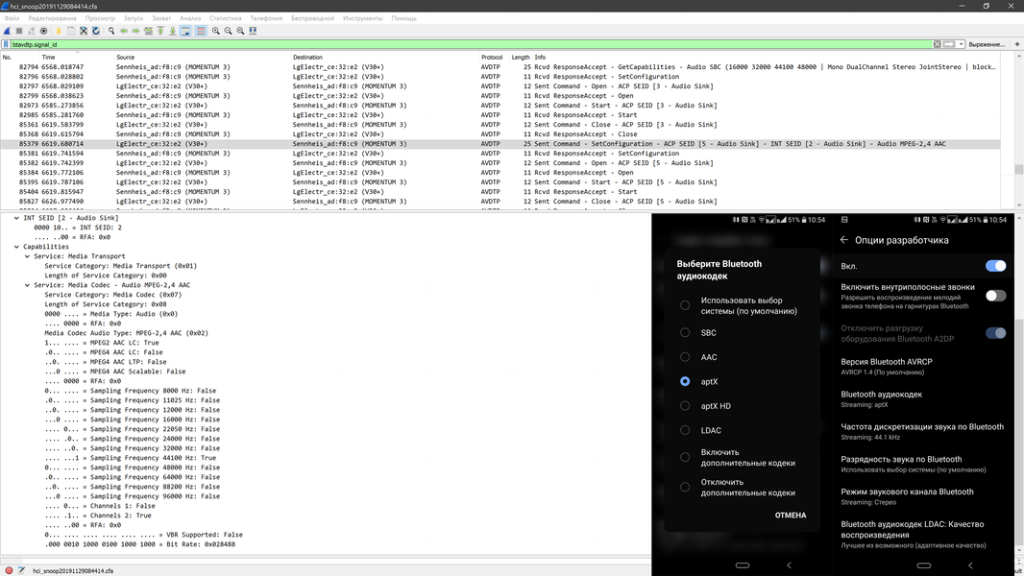This screenshot has height=576, width=1024.
Task: Click the stop capture square icon
Action: pos(19,31)
